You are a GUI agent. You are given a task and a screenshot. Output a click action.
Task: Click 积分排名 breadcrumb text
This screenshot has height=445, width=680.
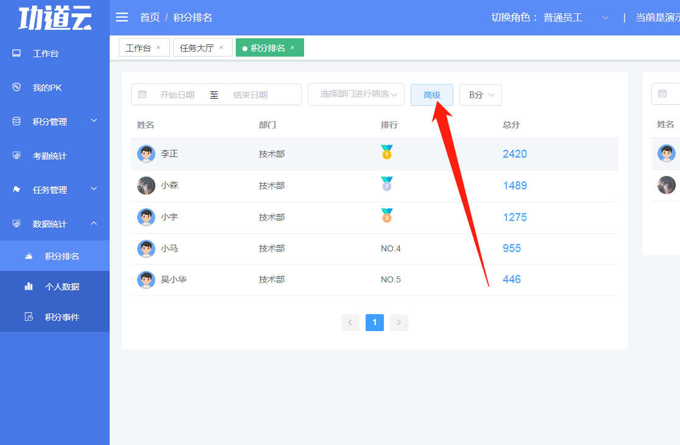point(193,17)
